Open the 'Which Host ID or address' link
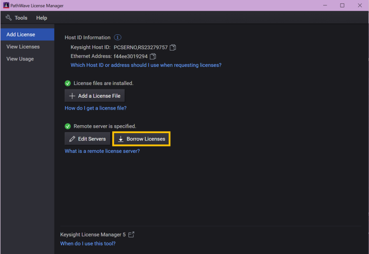This screenshot has height=254, width=369. point(146,65)
